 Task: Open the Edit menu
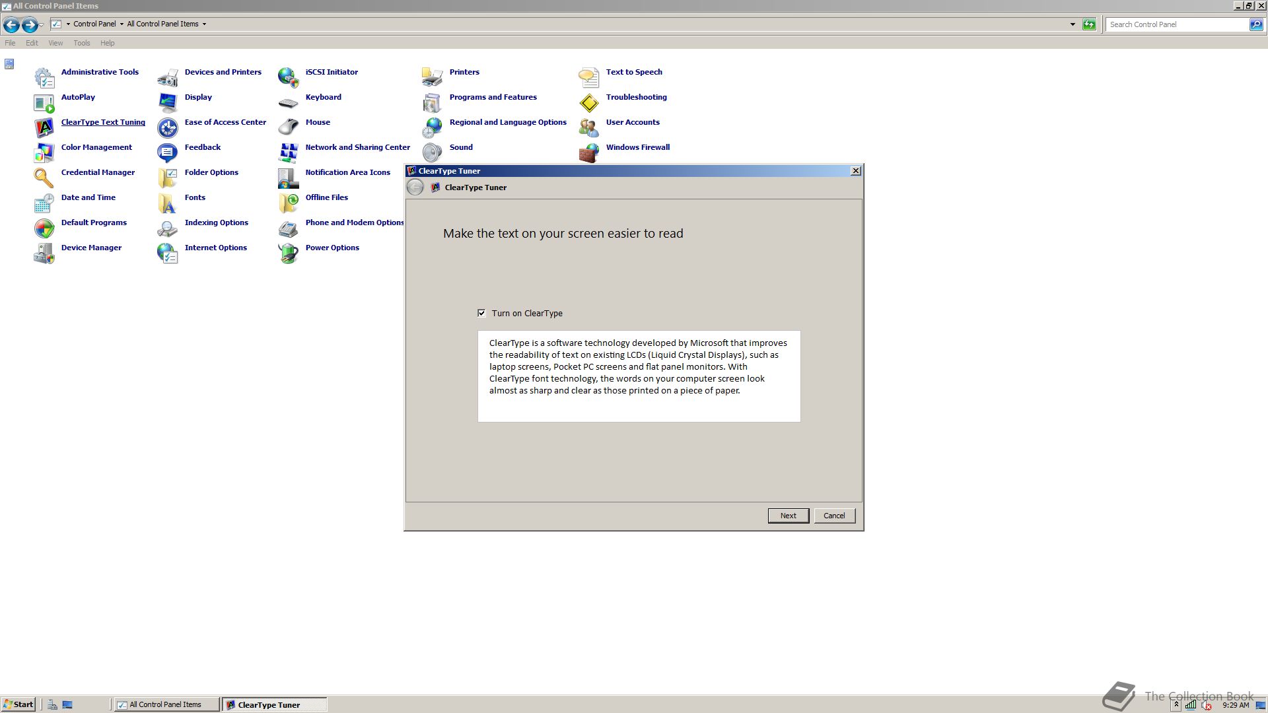pos(32,43)
